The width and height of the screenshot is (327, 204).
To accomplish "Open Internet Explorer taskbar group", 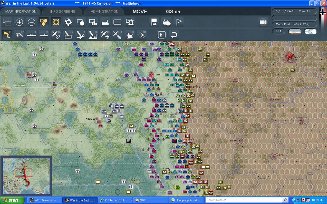I will (116, 200).
